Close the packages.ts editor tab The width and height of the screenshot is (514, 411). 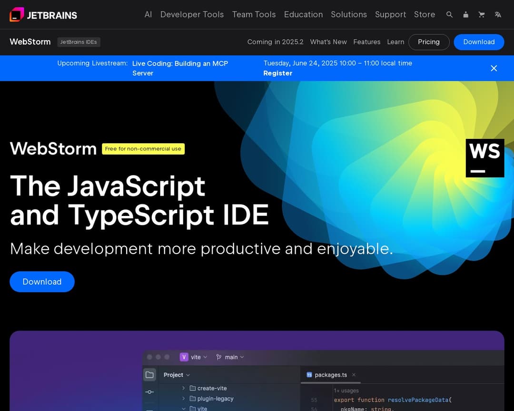coord(354,375)
